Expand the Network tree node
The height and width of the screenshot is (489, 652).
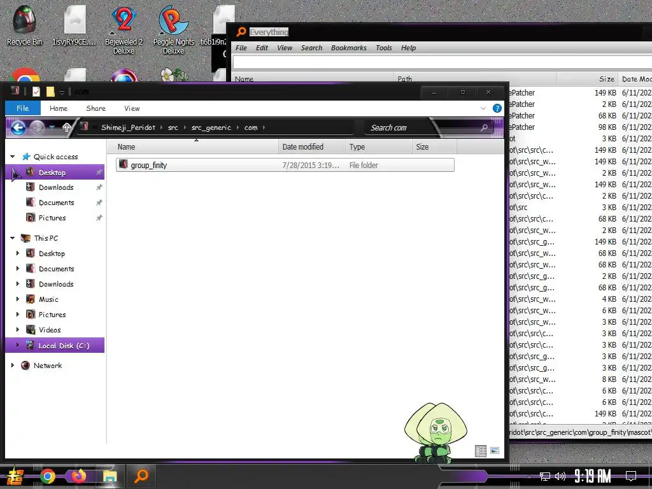(x=13, y=365)
